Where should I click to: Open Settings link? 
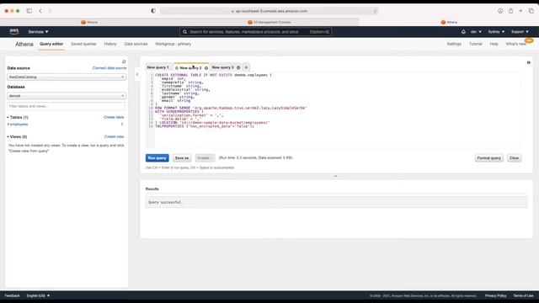(454, 44)
